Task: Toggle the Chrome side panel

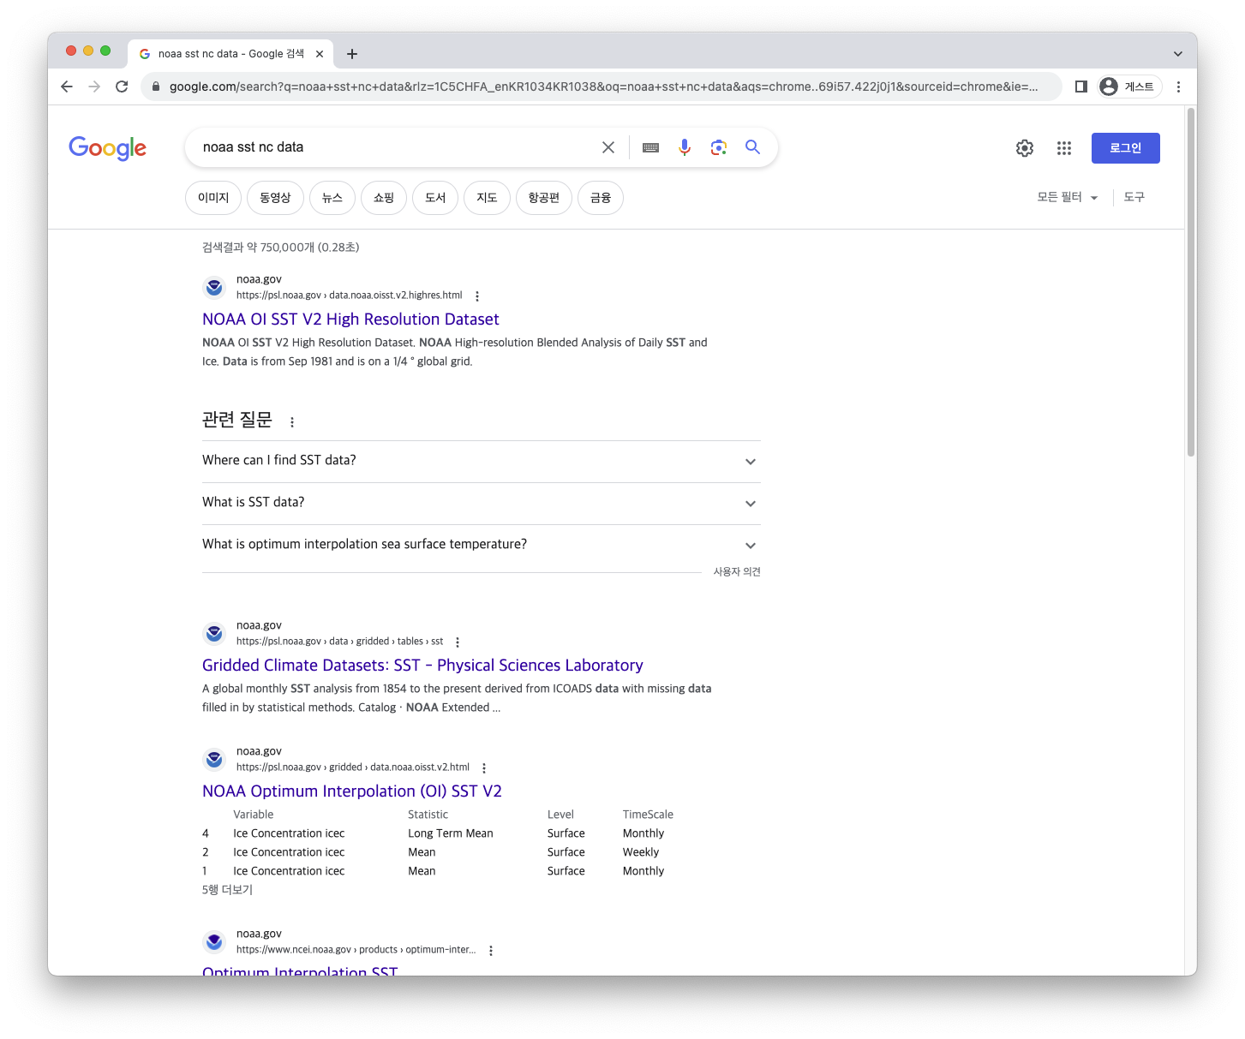Action: click(1081, 87)
